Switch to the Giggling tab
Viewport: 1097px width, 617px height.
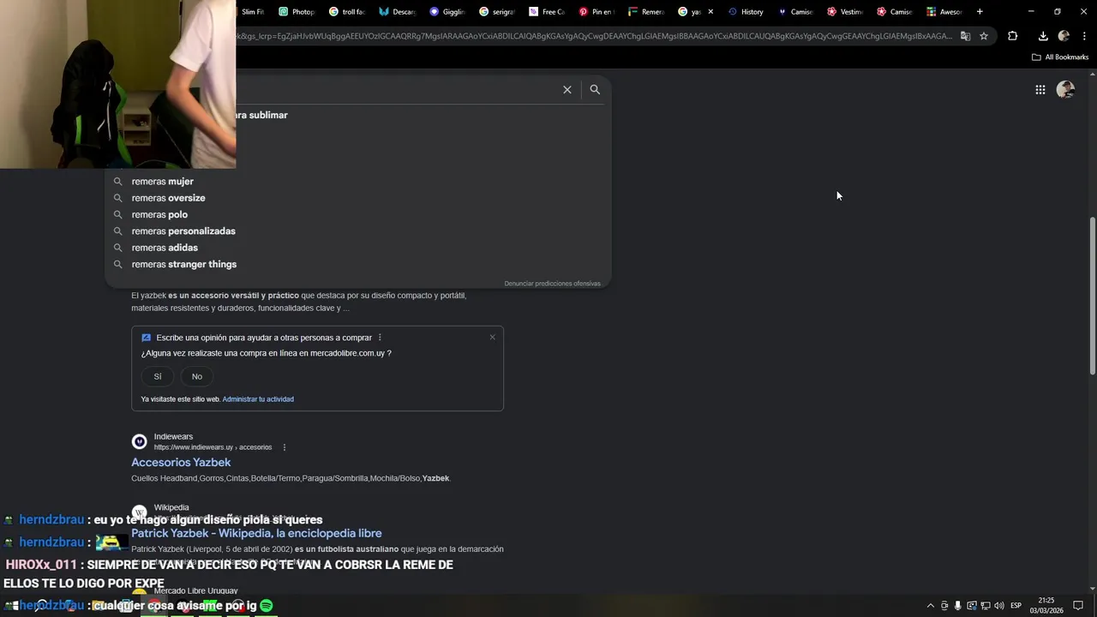click(447, 12)
